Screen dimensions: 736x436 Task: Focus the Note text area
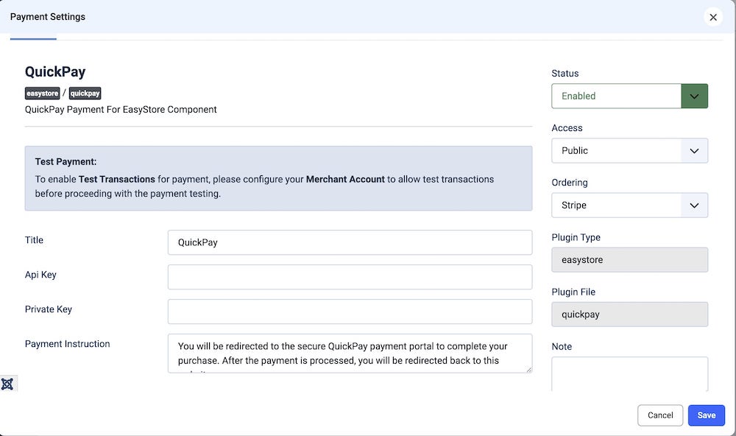[629, 373]
